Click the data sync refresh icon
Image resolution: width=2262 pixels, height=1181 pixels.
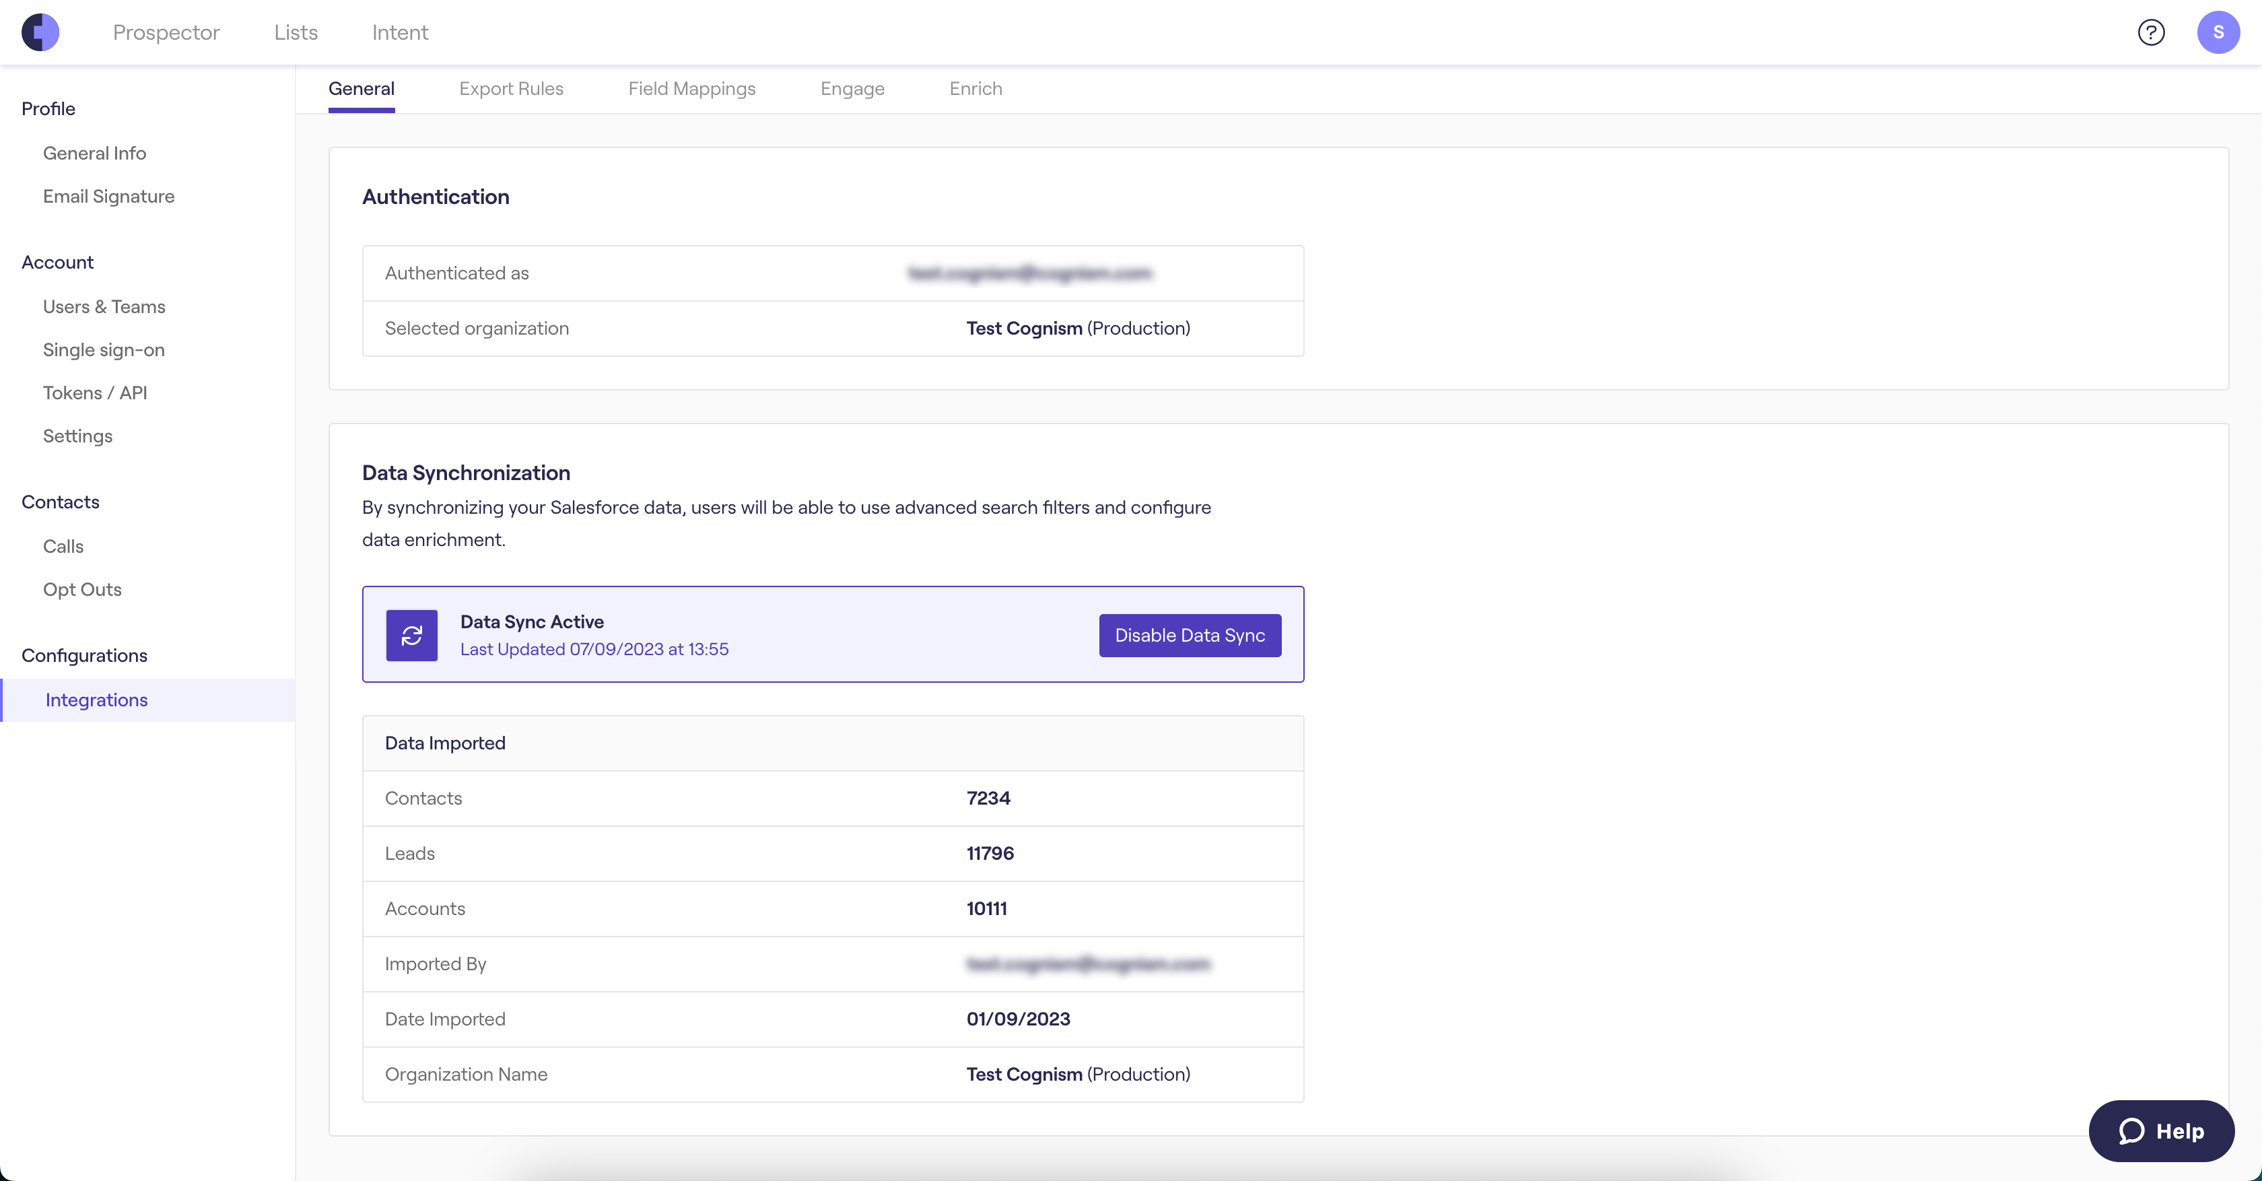point(412,635)
